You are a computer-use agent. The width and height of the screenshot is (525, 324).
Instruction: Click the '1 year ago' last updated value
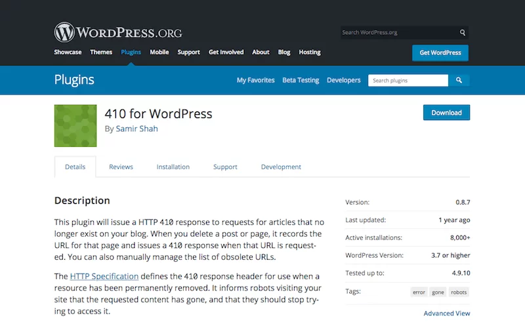(454, 220)
